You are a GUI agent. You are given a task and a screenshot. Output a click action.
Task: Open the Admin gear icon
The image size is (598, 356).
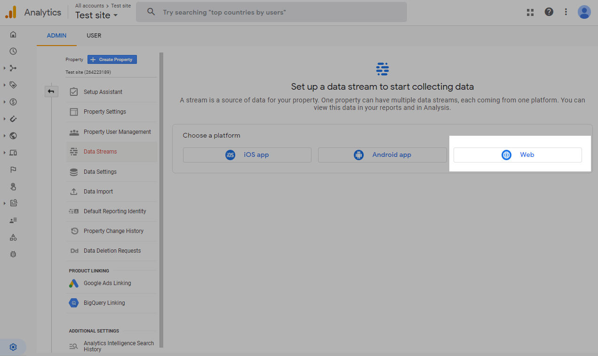point(13,347)
